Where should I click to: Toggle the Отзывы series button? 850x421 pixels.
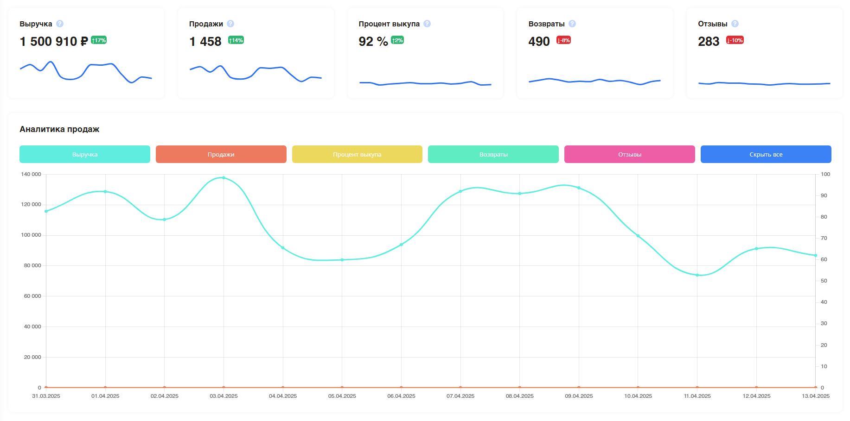pyautogui.click(x=630, y=154)
